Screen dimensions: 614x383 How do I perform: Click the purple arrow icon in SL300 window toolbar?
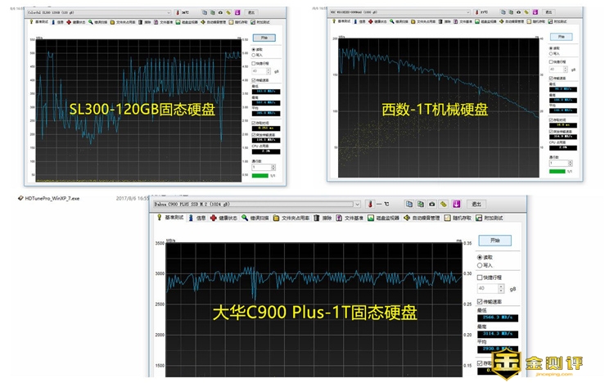tap(238, 12)
